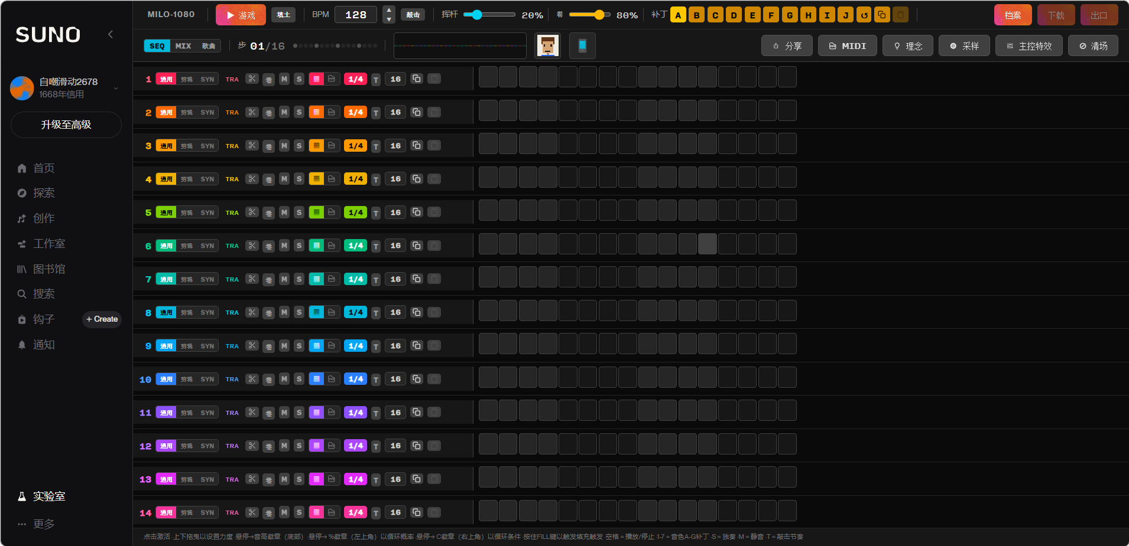
Task: Collapse the Suno sidebar with the chevron
Action: (111, 34)
